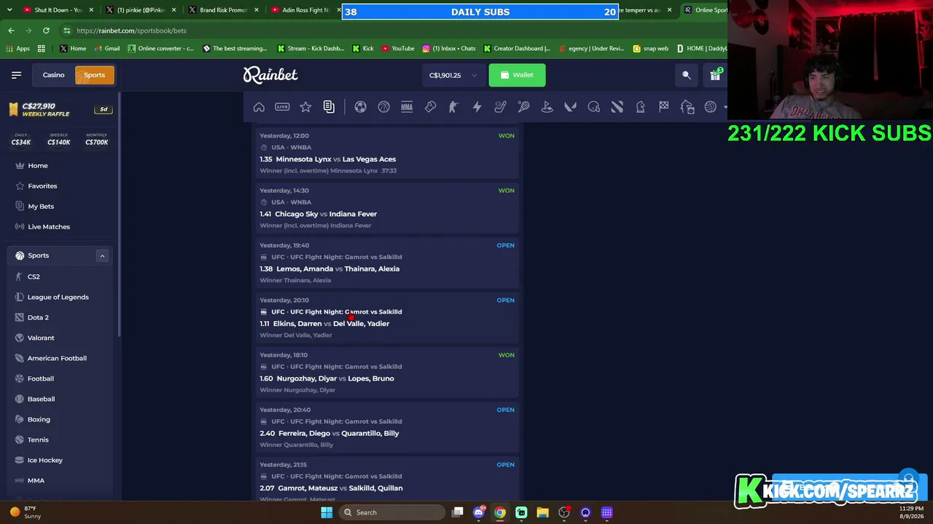This screenshot has width=933, height=524.
Task: Open the 'Stream - Kick Dashb...' bookmark
Action: 311,49
